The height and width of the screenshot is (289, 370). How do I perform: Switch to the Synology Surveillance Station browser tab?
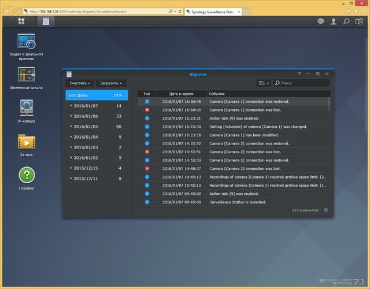pos(213,12)
